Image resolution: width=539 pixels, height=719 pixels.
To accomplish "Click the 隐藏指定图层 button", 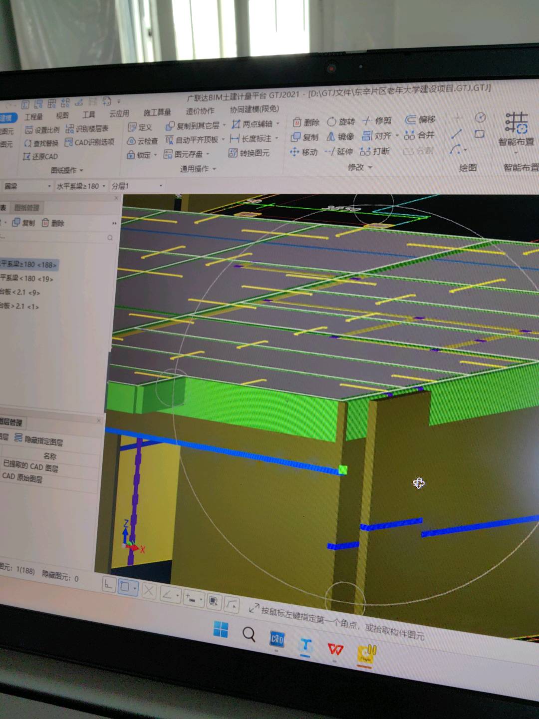I will (x=38, y=440).
